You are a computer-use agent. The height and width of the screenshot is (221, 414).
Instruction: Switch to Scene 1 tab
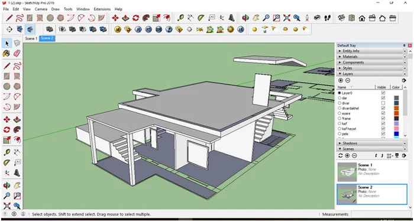(x=31, y=38)
